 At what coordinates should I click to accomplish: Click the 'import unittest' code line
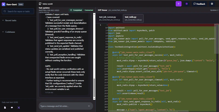[x=116, y=28]
